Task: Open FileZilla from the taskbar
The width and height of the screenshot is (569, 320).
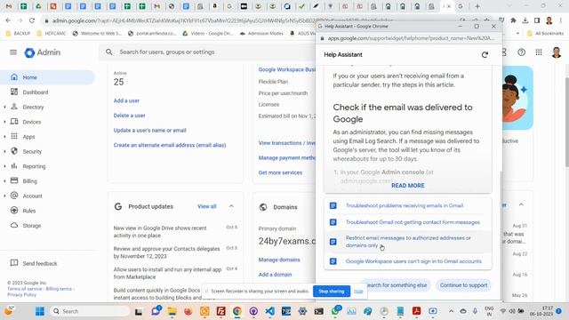Action: coord(220,311)
